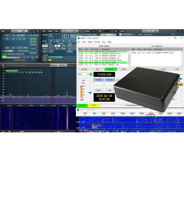Toggle the VFO A button in RX Control
184x201 pixels.
click(45, 45)
